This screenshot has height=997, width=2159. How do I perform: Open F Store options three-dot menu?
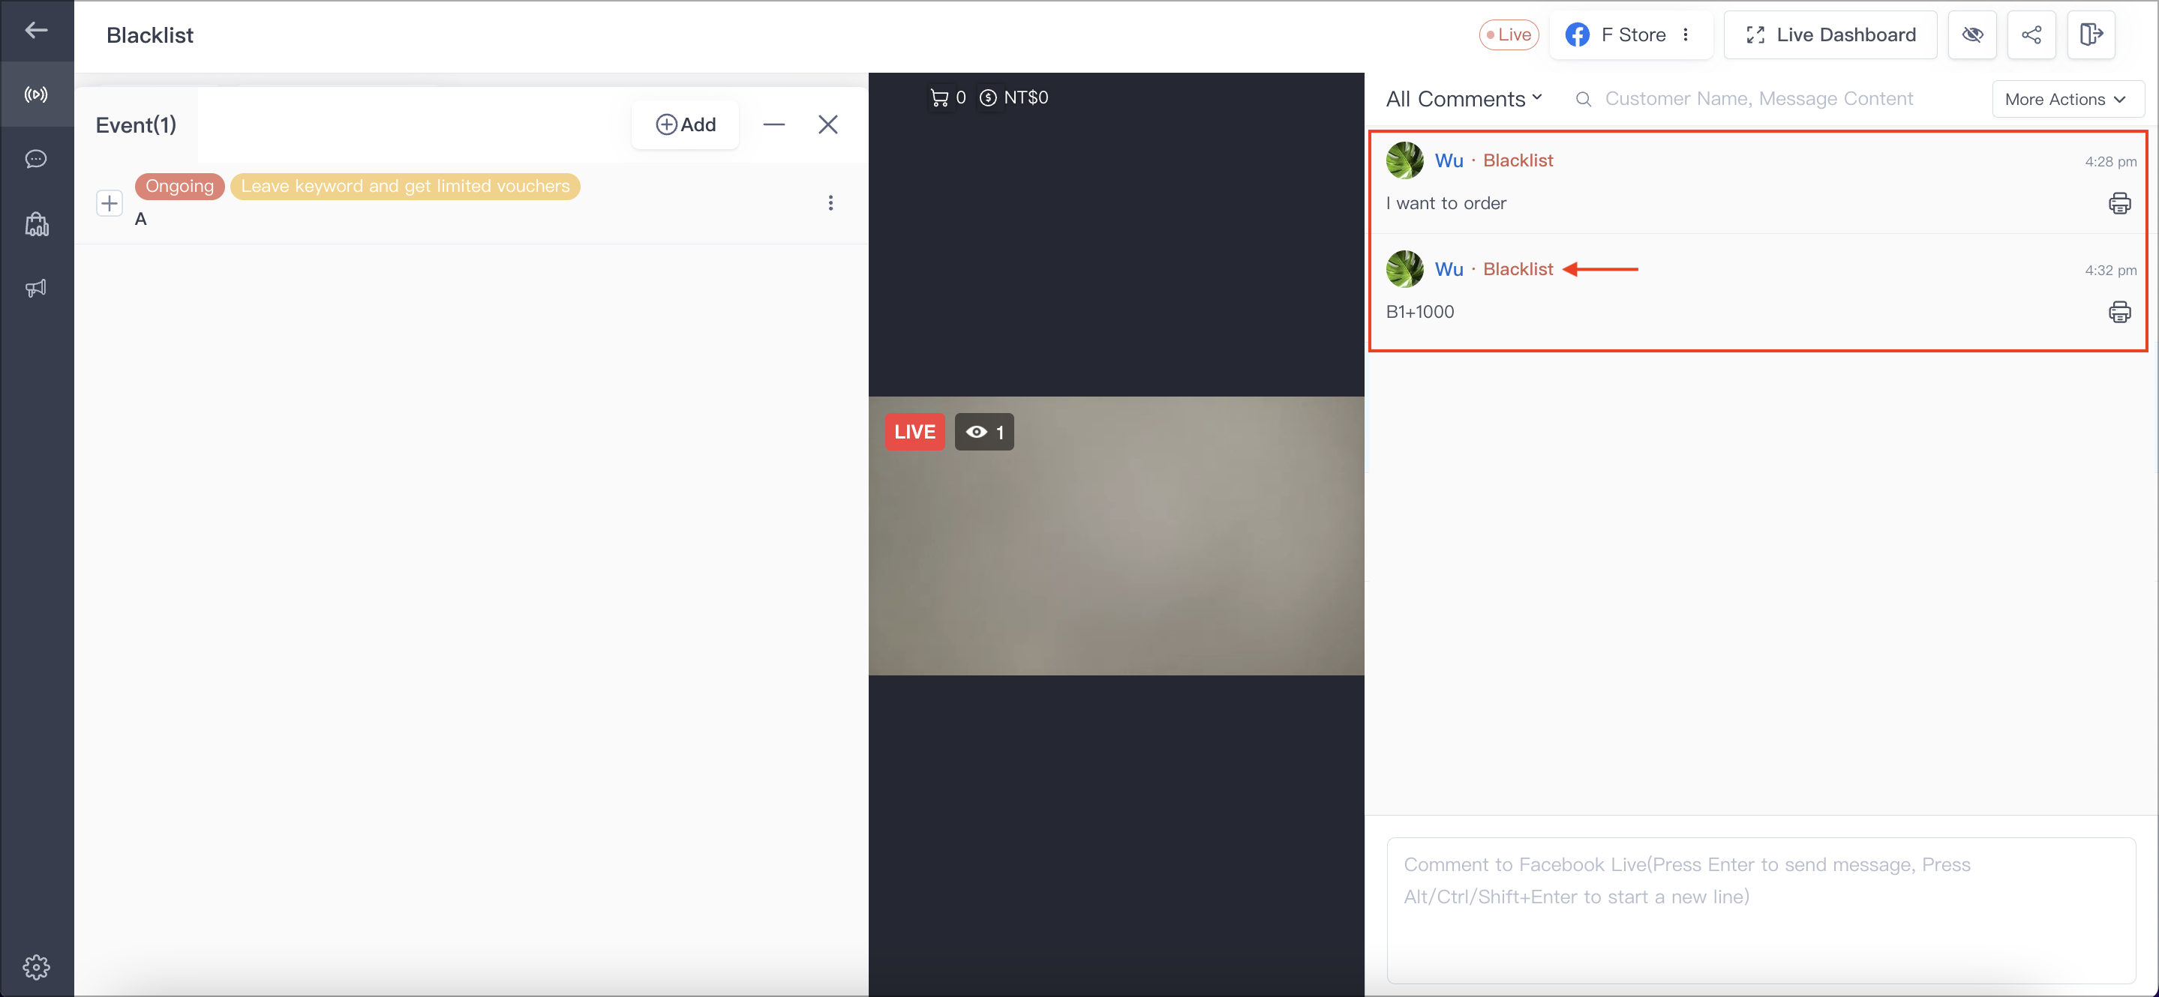(x=1686, y=35)
